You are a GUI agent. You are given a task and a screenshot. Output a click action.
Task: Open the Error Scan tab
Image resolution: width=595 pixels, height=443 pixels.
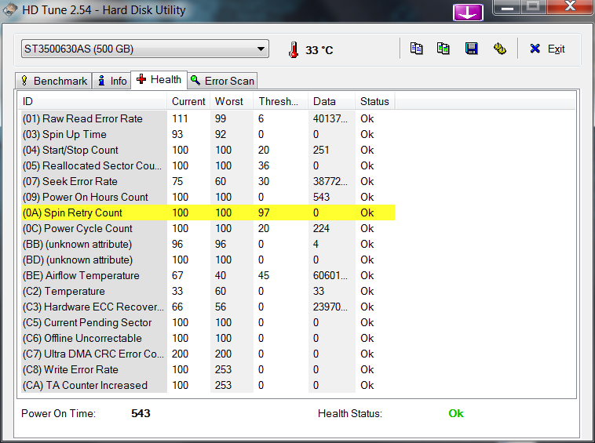(x=222, y=81)
